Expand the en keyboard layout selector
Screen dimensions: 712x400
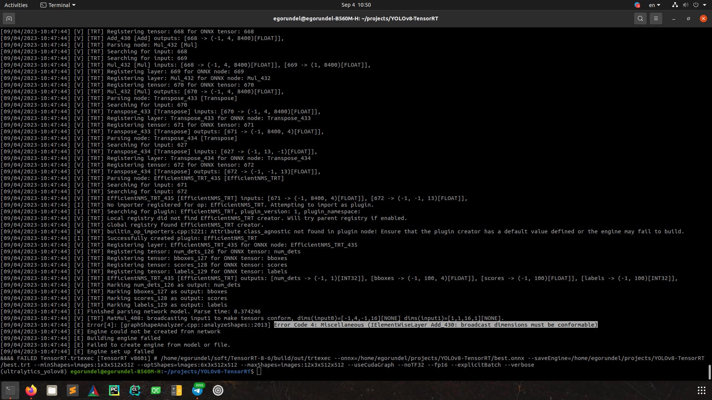[654, 5]
